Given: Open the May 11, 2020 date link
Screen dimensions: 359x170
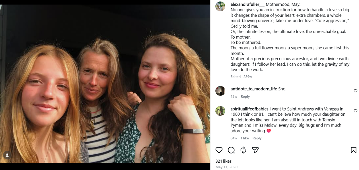Looking at the screenshot, I should click(226, 167).
